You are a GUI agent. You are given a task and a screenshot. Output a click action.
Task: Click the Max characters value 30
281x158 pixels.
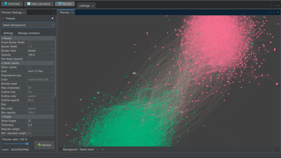point(41,88)
